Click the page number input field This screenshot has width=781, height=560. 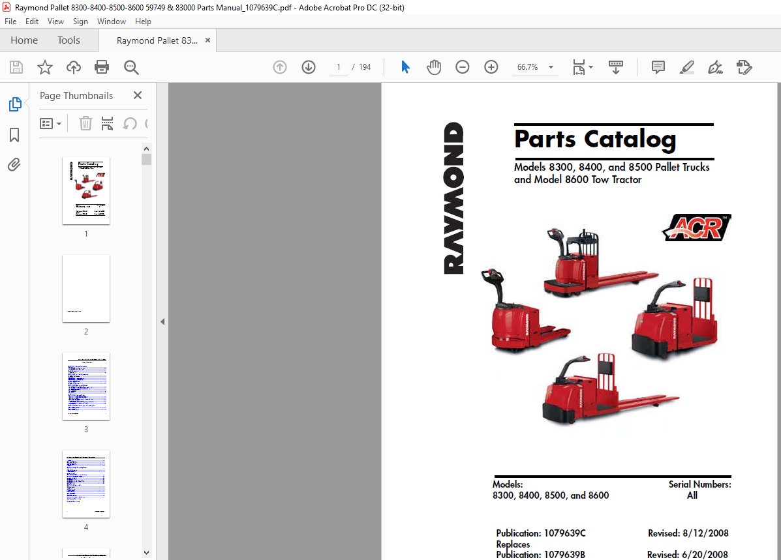coord(339,66)
